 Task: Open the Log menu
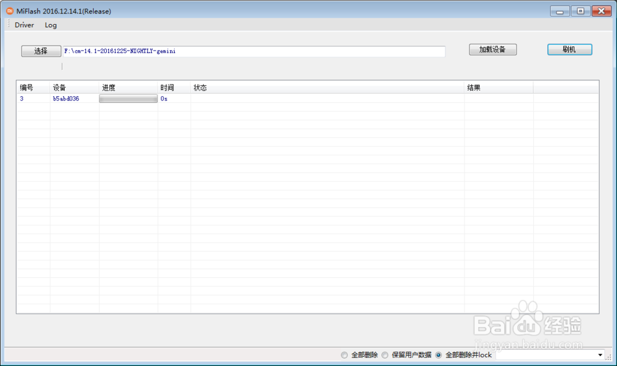pos(51,25)
